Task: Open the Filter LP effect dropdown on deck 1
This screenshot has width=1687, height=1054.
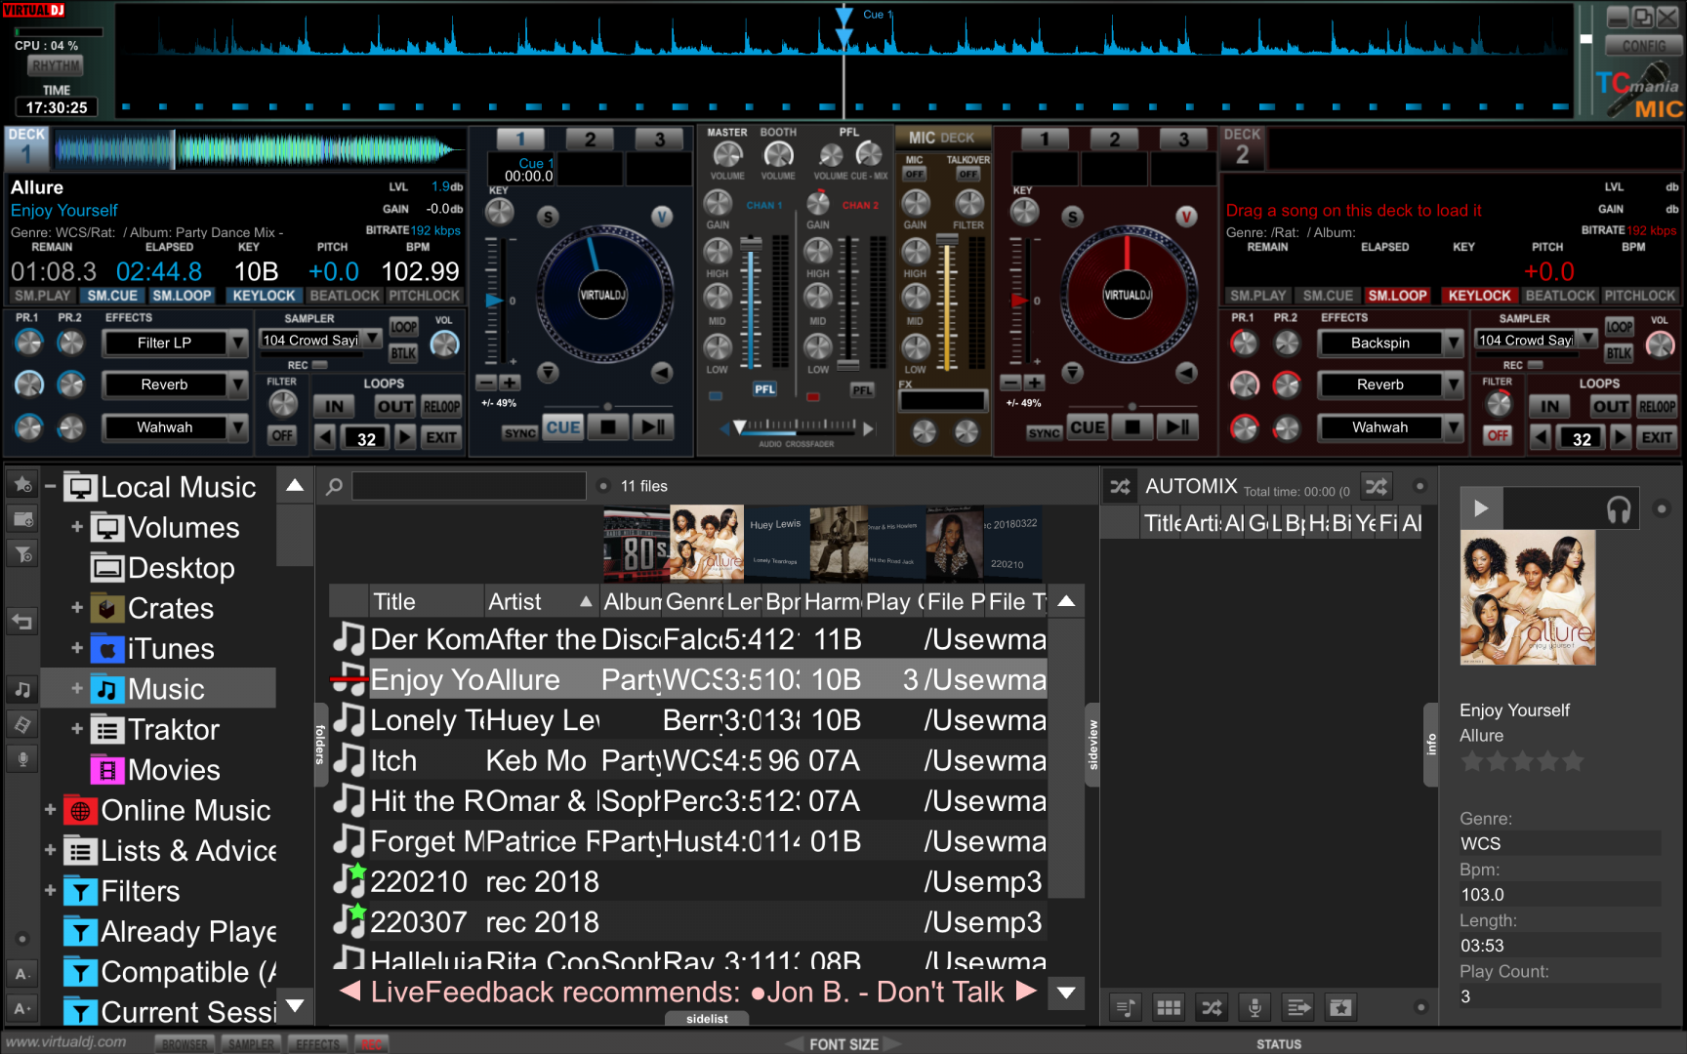Action: pos(237,343)
